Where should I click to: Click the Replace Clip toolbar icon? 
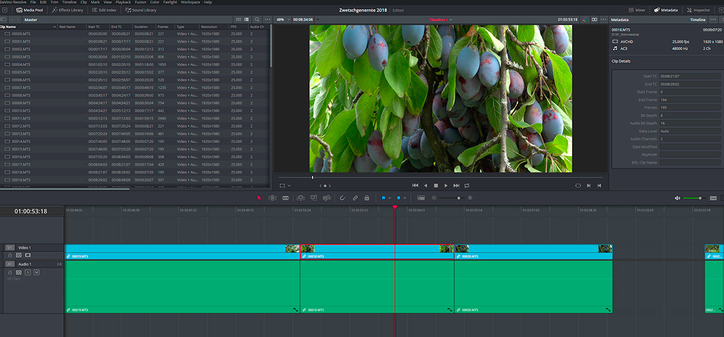coord(327,198)
